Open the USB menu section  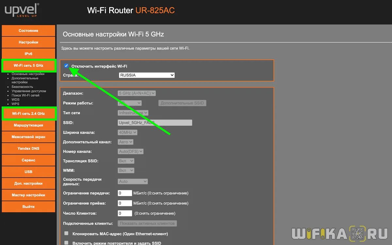point(28,172)
